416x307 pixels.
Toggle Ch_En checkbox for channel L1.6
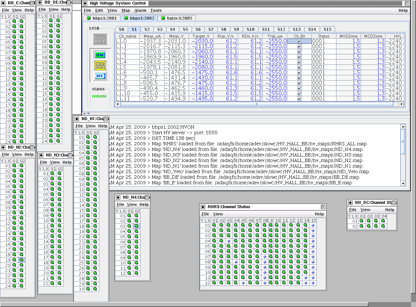(299, 73)
